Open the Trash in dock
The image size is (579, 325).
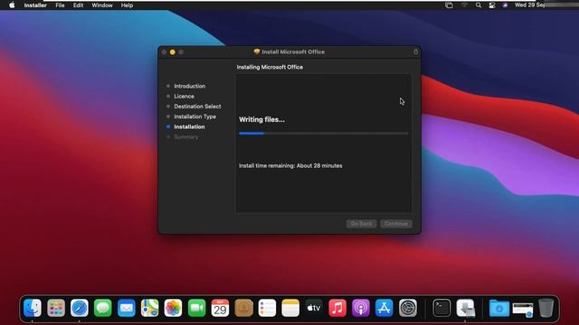click(546, 308)
